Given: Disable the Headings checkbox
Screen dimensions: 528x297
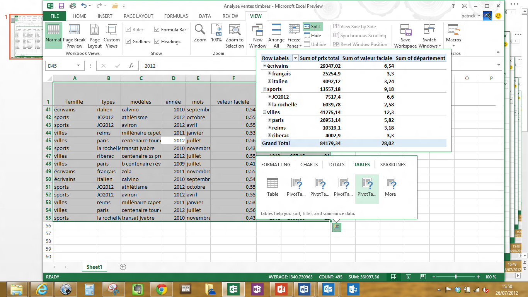Looking at the screenshot, I should pyautogui.click(x=157, y=42).
